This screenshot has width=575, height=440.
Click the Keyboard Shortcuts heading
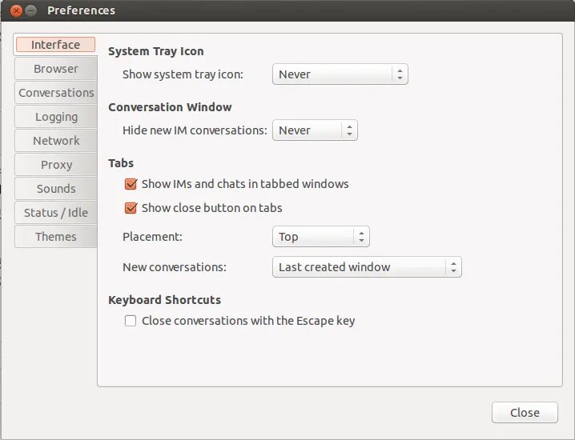pyautogui.click(x=164, y=300)
